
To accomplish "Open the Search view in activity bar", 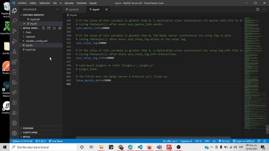I will tap(14, 21).
